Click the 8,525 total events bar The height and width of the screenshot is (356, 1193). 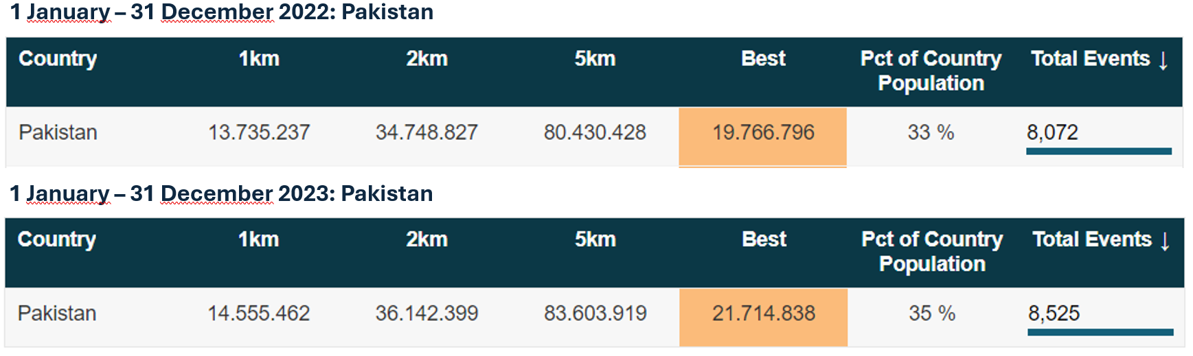(x=1100, y=332)
